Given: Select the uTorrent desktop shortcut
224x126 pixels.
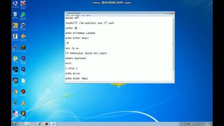Looking at the screenshot, I should pos(15,59).
